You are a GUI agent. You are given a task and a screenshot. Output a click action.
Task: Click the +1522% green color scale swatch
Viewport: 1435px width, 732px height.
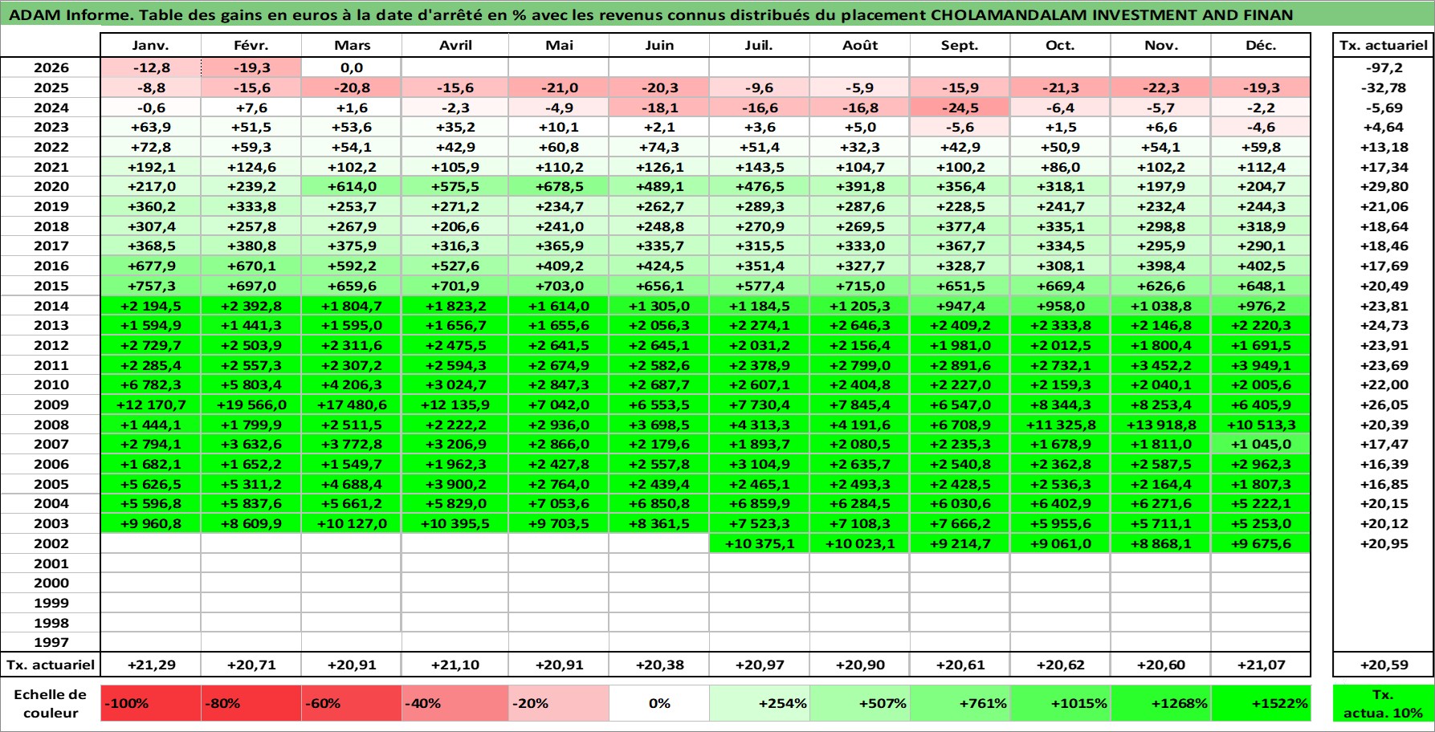tap(1261, 703)
